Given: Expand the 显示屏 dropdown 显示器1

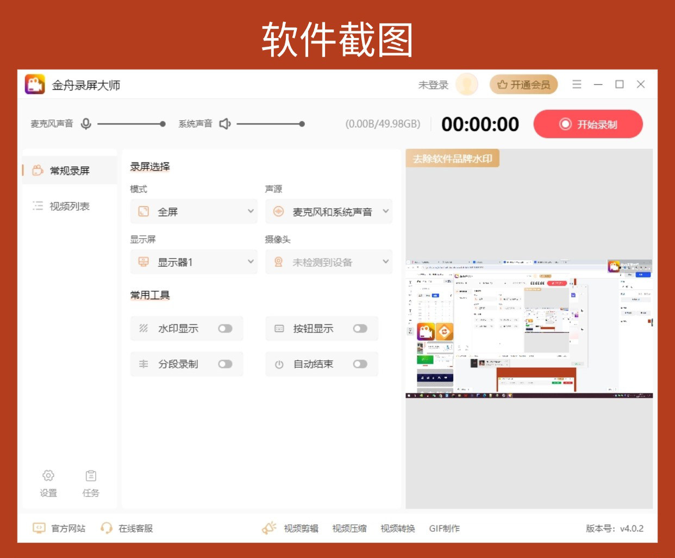Looking at the screenshot, I should pos(193,262).
